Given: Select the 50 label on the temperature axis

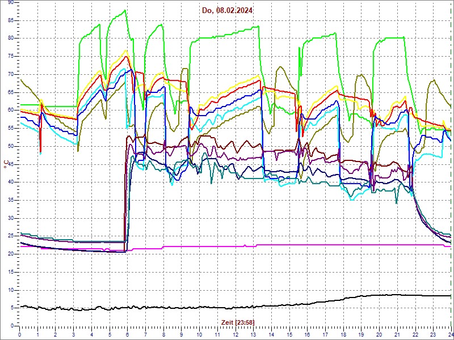Looking at the screenshot, I should pos(10,146).
